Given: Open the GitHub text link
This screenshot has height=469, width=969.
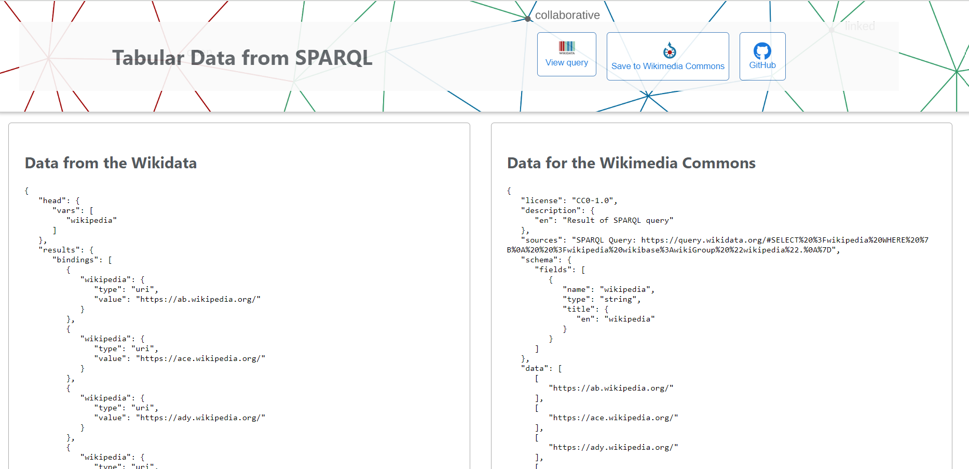Looking at the screenshot, I should (762, 65).
